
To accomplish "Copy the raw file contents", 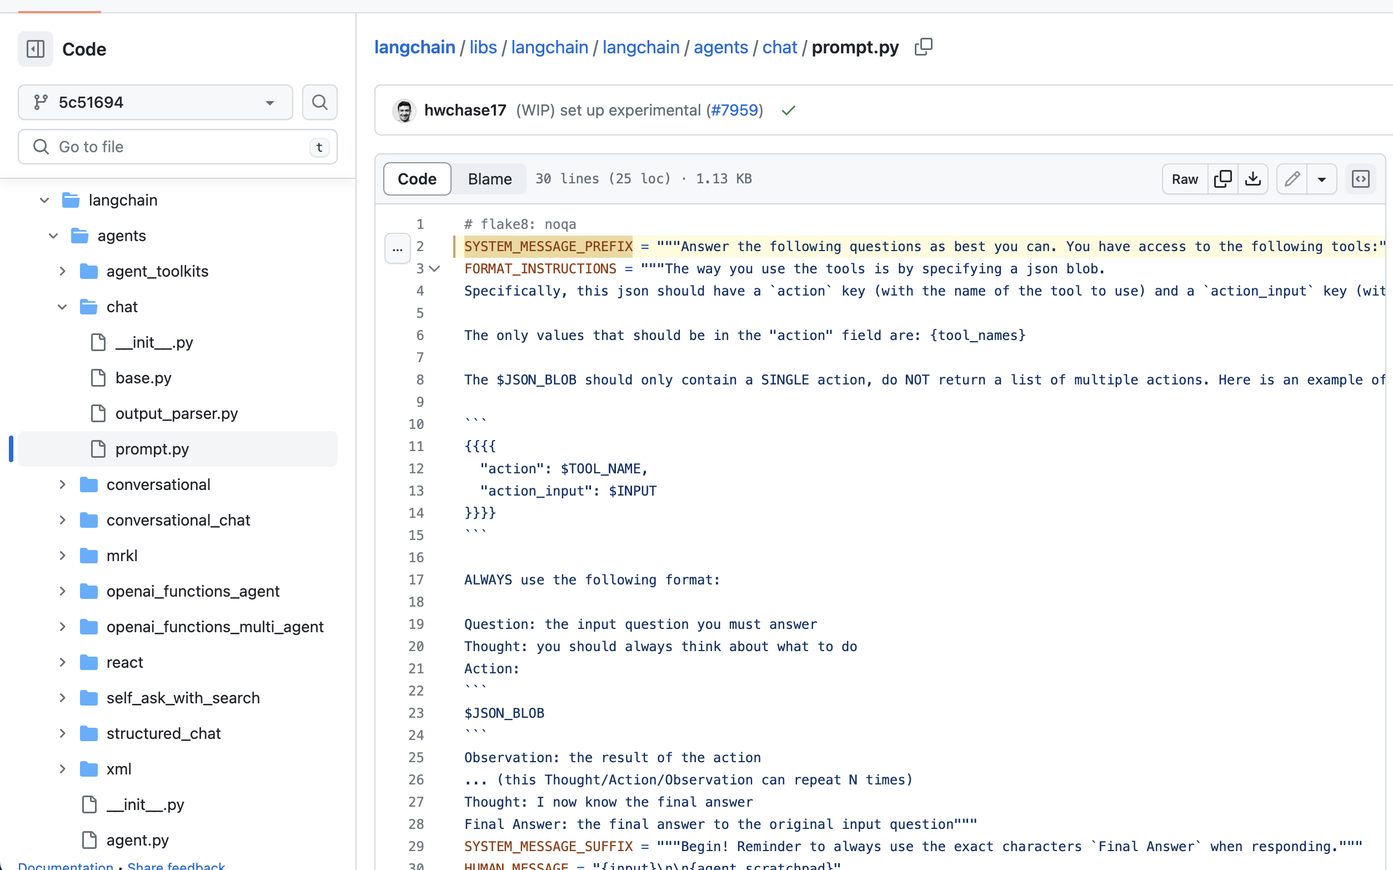I will pos(1222,178).
